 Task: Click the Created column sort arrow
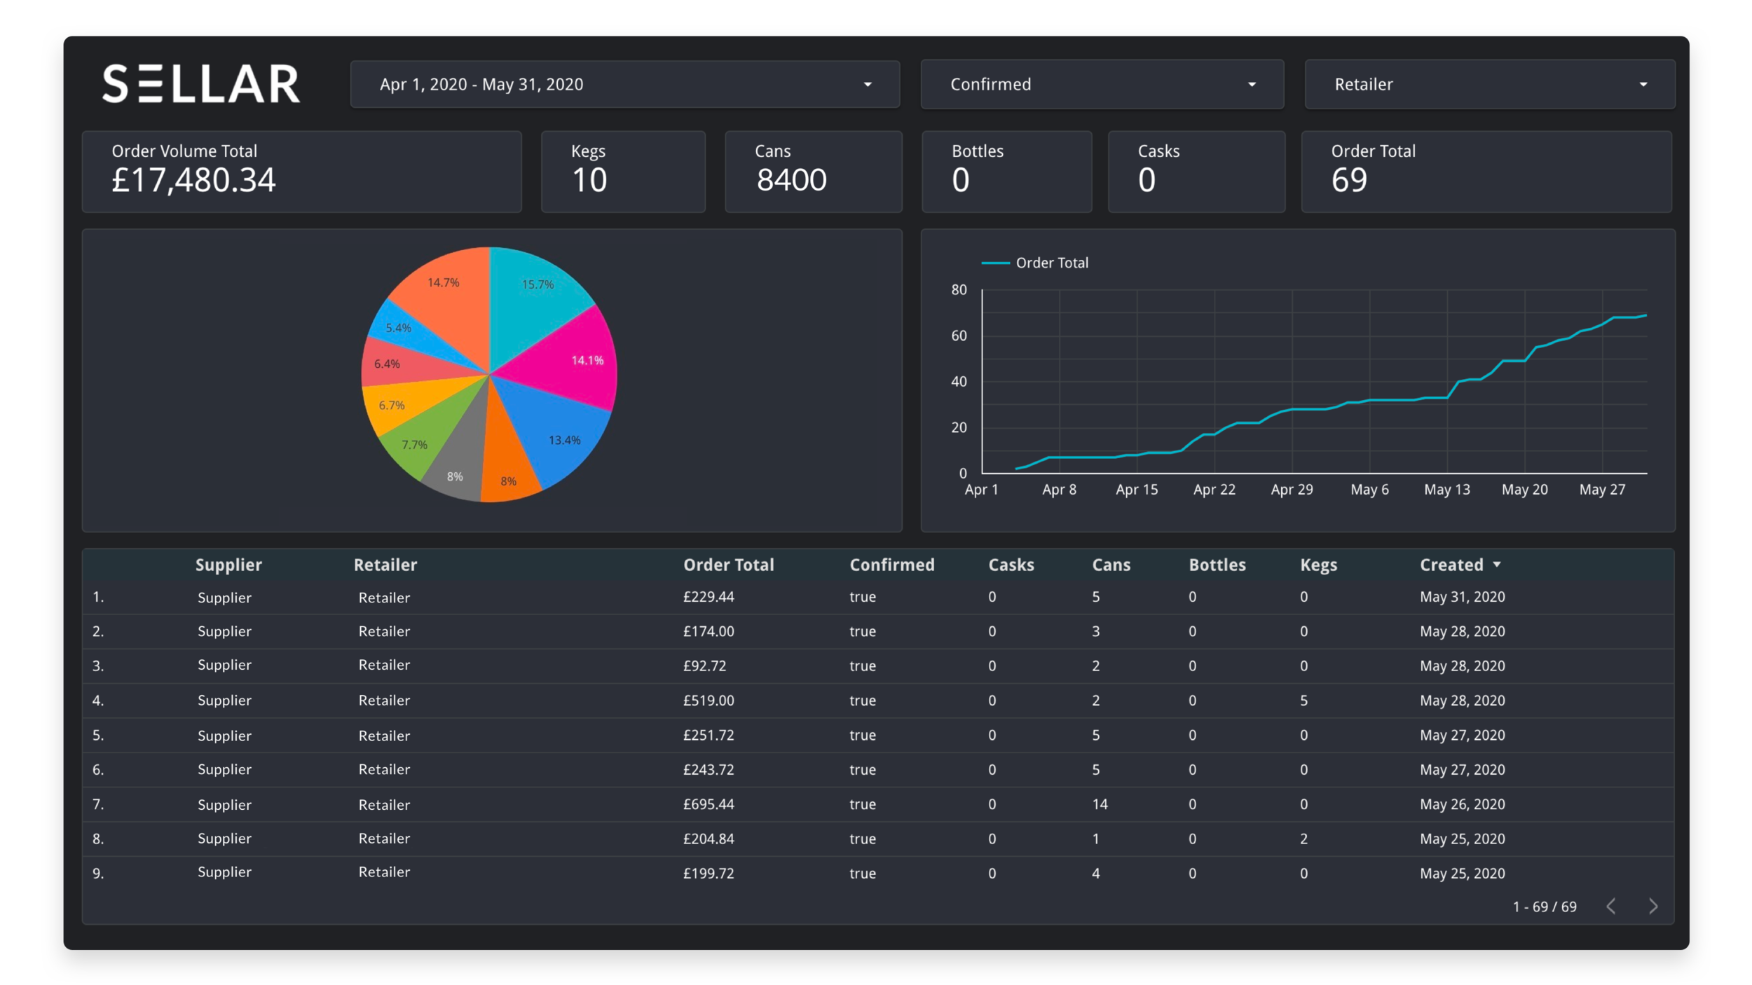click(1497, 565)
